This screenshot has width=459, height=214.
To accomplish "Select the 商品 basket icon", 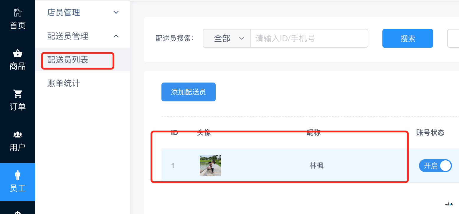I will click(18, 53).
